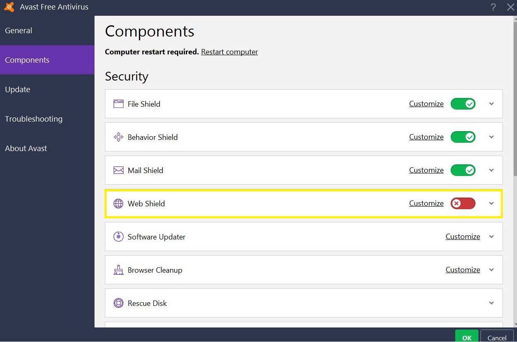
Task: Click the Mail Shield envelope icon
Action: (119, 170)
